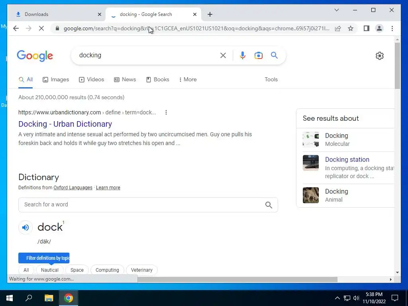Share this page icon in address bar
Image resolution: width=408 pixels, height=306 pixels.
click(x=338, y=28)
